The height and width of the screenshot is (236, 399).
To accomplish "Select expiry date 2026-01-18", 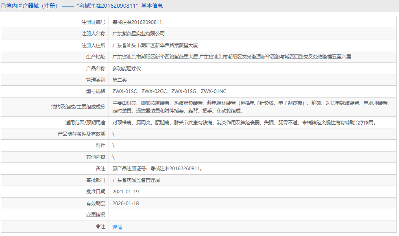I will point(125,204).
